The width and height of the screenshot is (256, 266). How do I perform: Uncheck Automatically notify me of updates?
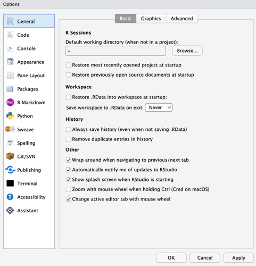coord(68,170)
